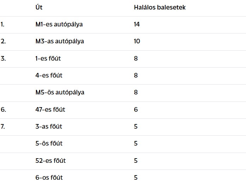The width and height of the screenshot is (246, 185).
Task: Select the "5-ös főút" road name
Action: (x=49, y=143)
